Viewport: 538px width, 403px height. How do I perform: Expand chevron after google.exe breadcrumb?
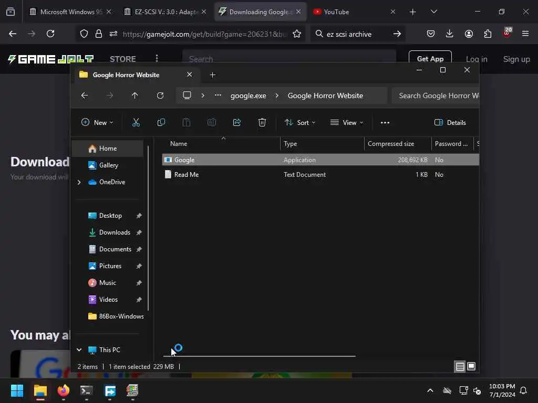277,96
